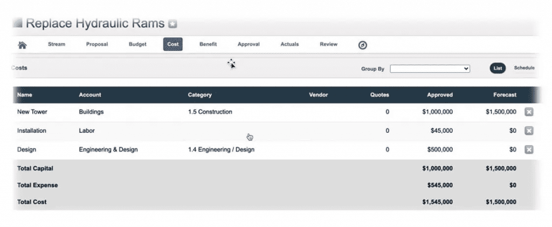Sort by the Forecast column header
This screenshot has width=552, height=227.
coord(505,95)
